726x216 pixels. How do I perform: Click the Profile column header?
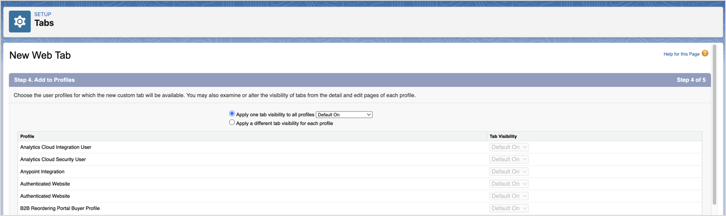pos(27,136)
